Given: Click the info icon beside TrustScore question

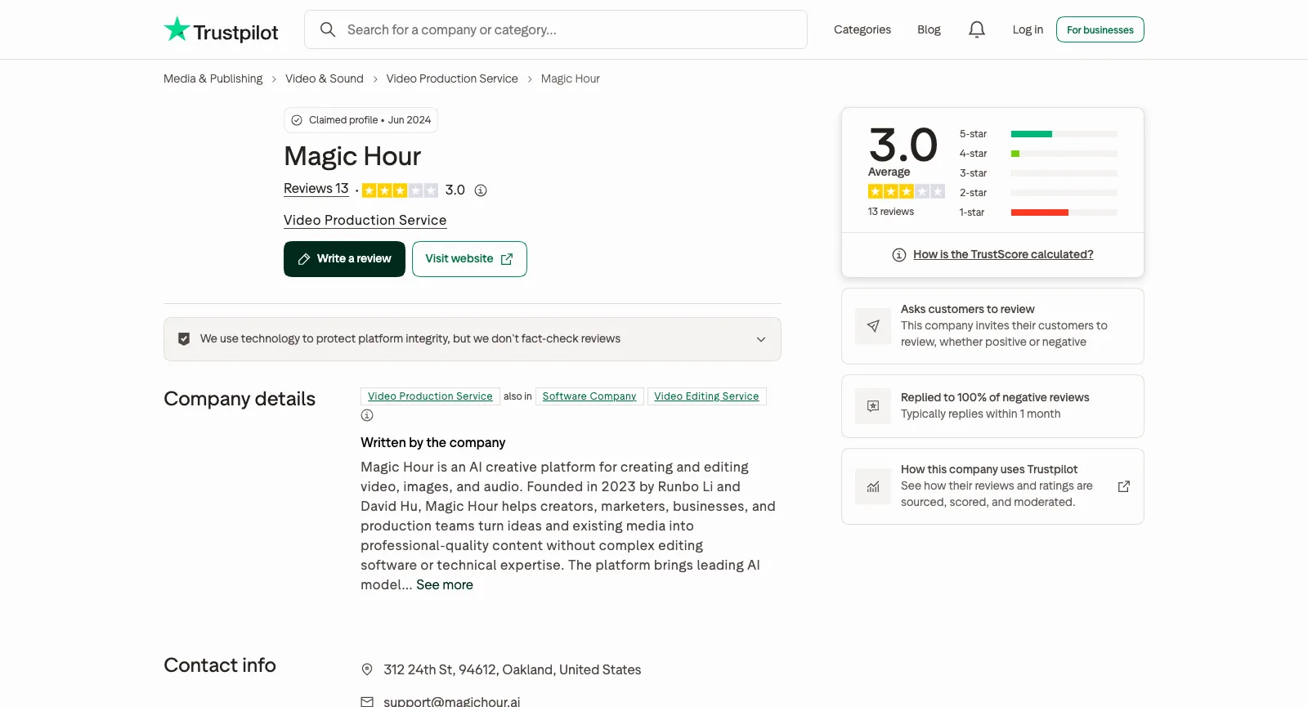Looking at the screenshot, I should (899, 255).
